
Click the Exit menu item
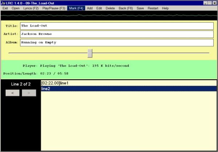5,8
